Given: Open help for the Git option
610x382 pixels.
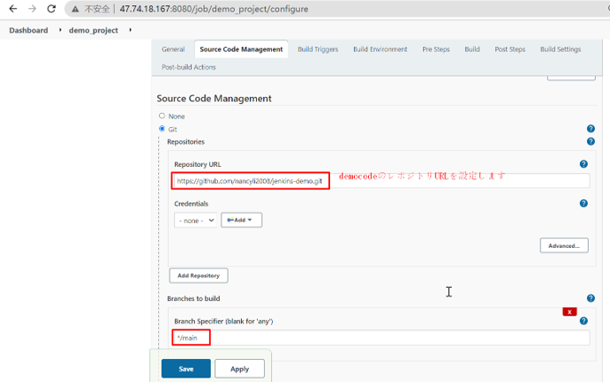Looking at the screenshot, I should (591, 129).
